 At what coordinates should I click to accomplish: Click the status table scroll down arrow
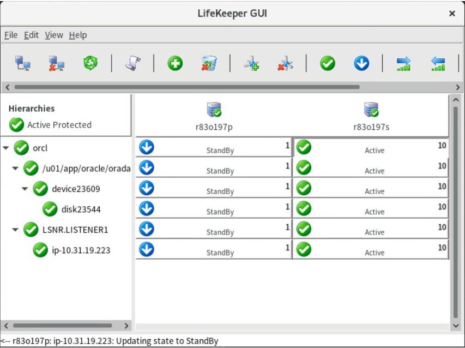[456, 326]
